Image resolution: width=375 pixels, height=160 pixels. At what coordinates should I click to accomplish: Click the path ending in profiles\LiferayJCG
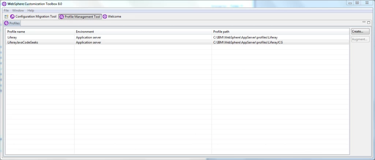point(248,42)
